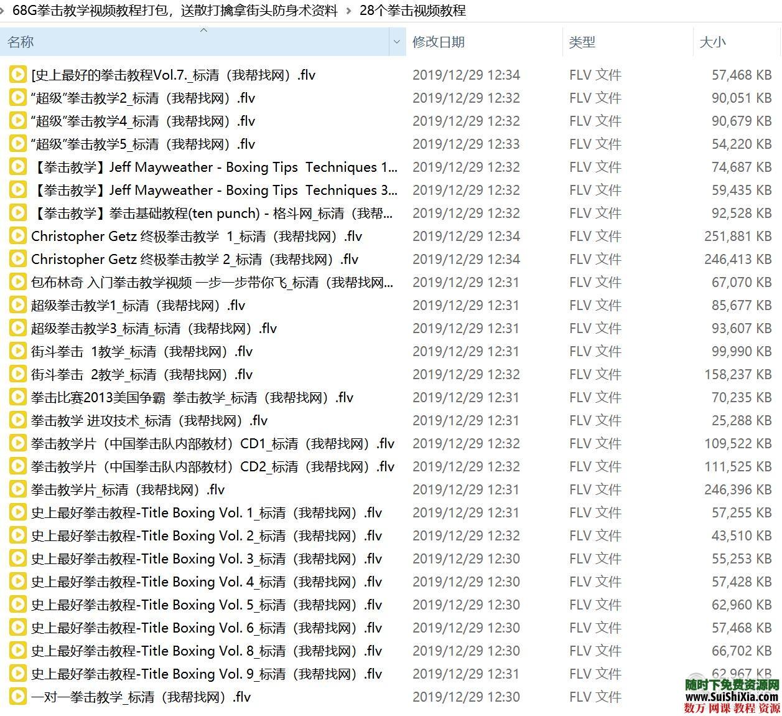The height and width of the screenshot is (716, 782).
Task: Click the icon next to 超级拳击教学1
Action: (x=18, y=306)
